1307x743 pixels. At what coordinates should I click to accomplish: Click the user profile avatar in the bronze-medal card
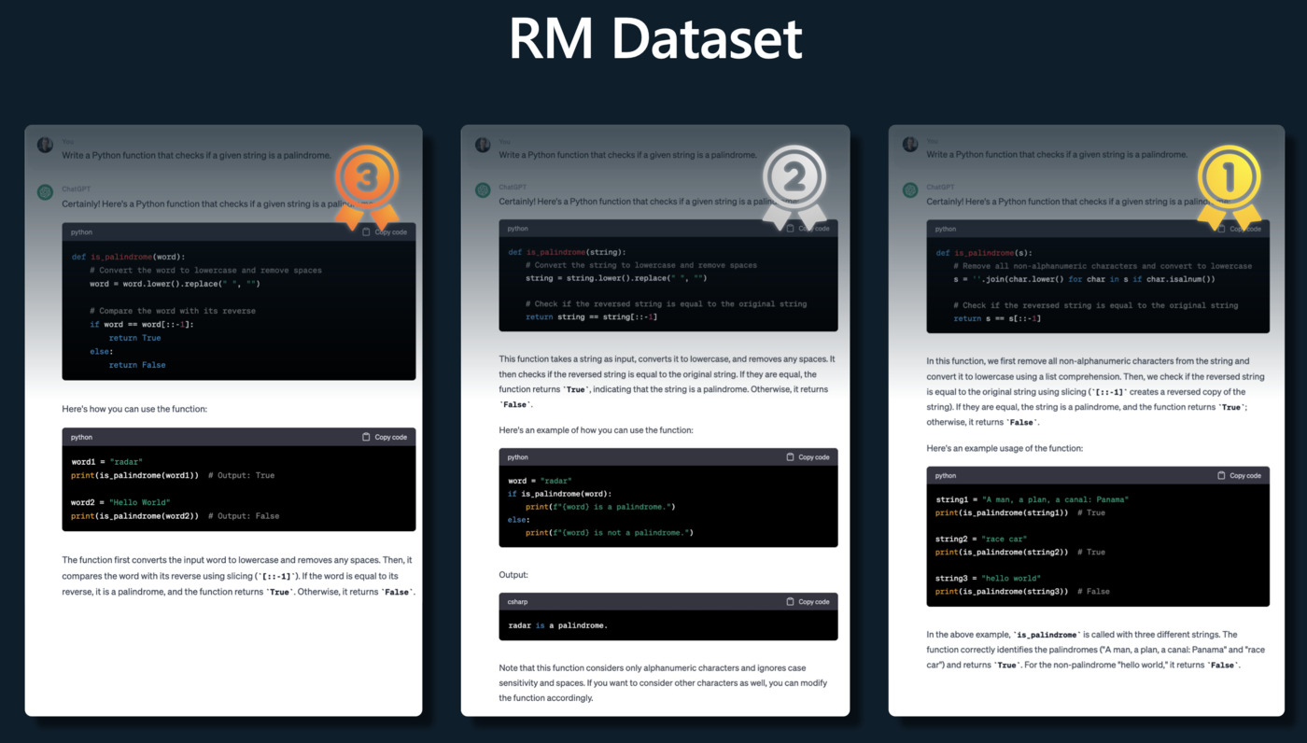click(46, 144)
